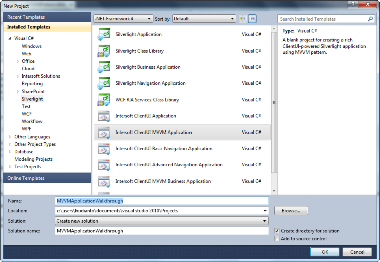Image resolution: width=380 pixels, height=262 pixels.
Task: Click the template list vertical scrollbar
Action: 275,101
